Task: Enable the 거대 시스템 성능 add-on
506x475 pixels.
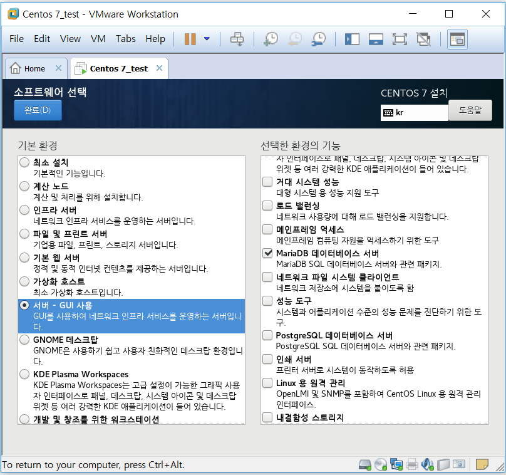Action: (x=267, y=182)
